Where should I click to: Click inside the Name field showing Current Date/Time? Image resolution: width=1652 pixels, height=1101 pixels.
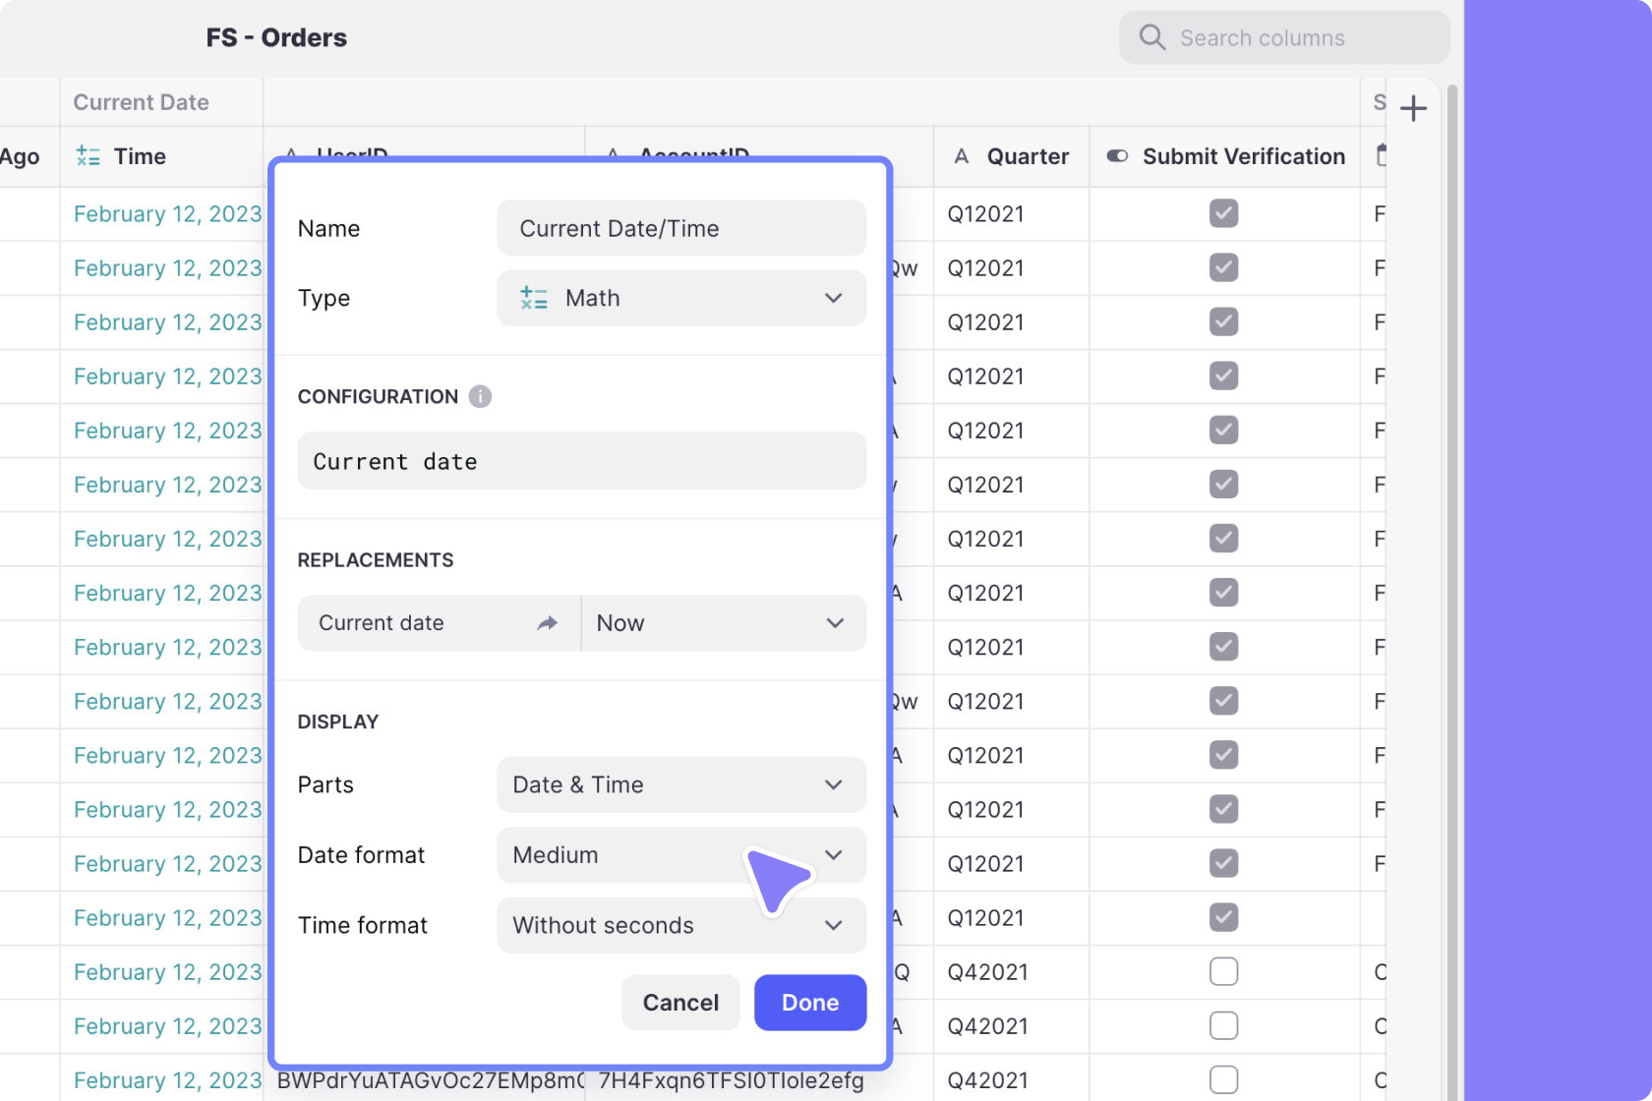click(x=680, y=228)
